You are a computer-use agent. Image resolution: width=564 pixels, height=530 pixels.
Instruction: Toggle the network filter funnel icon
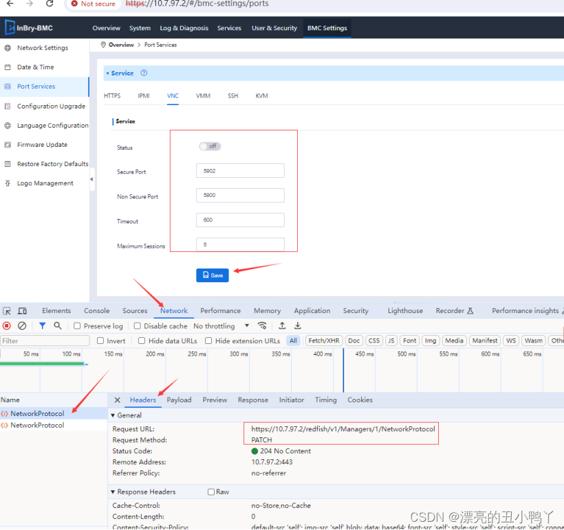42,326
